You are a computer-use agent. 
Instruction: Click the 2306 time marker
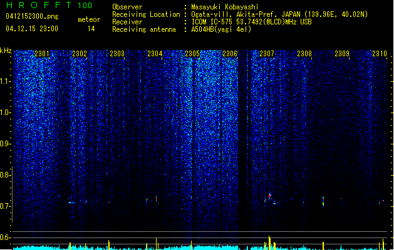pos(230,54)
